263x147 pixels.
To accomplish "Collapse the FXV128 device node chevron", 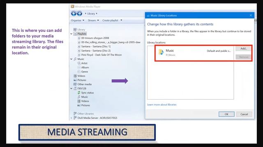I will pos(71,89).
